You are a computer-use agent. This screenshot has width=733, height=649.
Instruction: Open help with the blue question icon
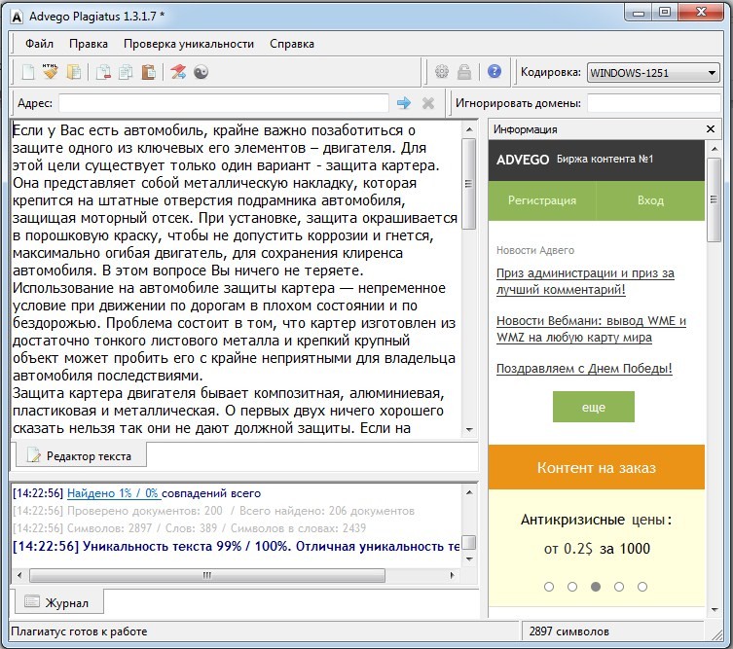495,71
